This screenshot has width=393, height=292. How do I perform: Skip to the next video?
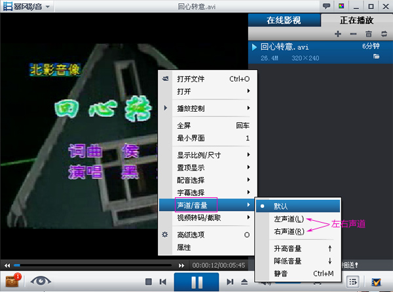pyautogui.click(x=229, y=282)
